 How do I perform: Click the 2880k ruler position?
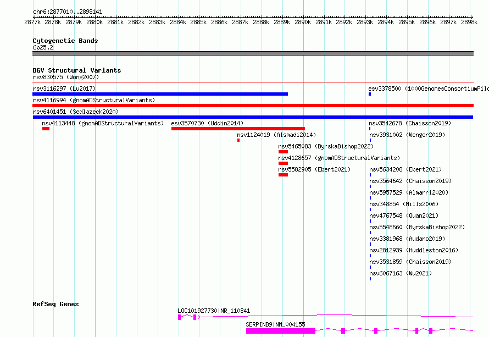coord(95,22)
